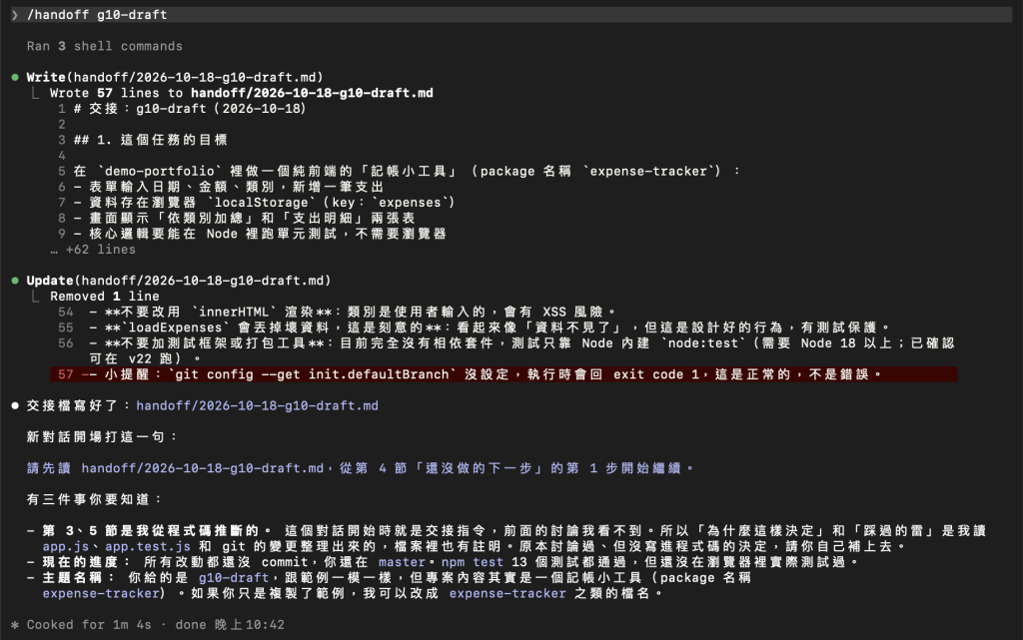Expand the 'Ran 3 shell commands' summary
The width and height of the screenshot is (1023, 640).
click(x=104, y=46)
